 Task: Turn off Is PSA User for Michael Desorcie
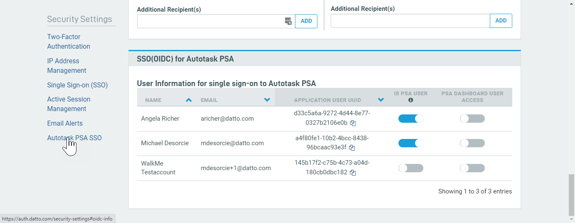[410, 143]
